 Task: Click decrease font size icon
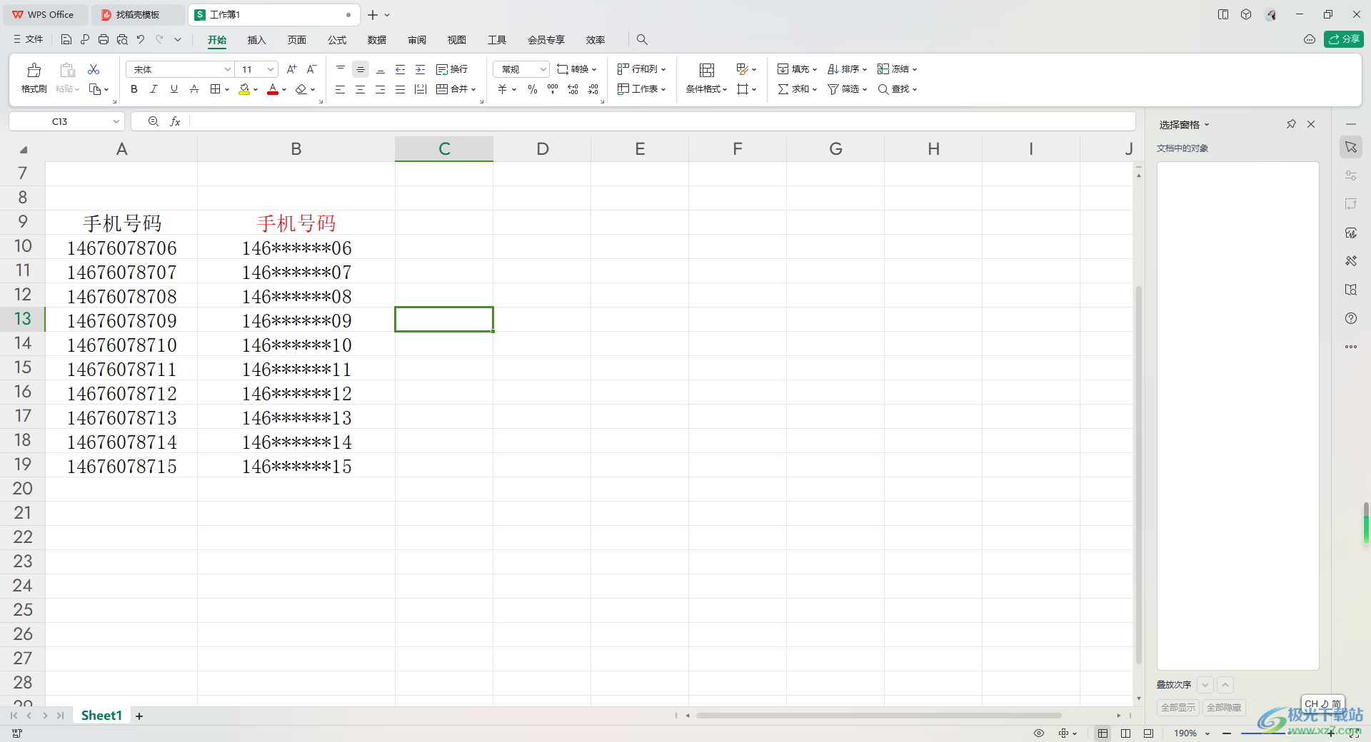click(x=311, y=69)
